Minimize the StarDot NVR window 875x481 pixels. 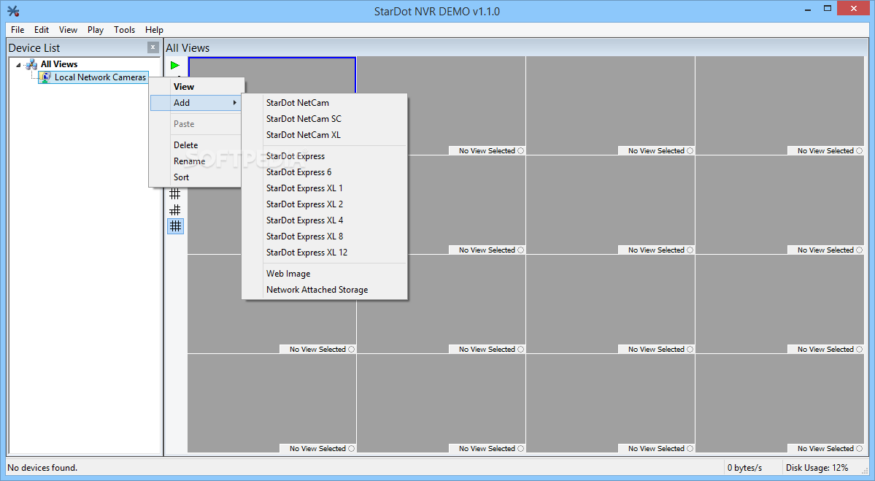pos(807,9)
